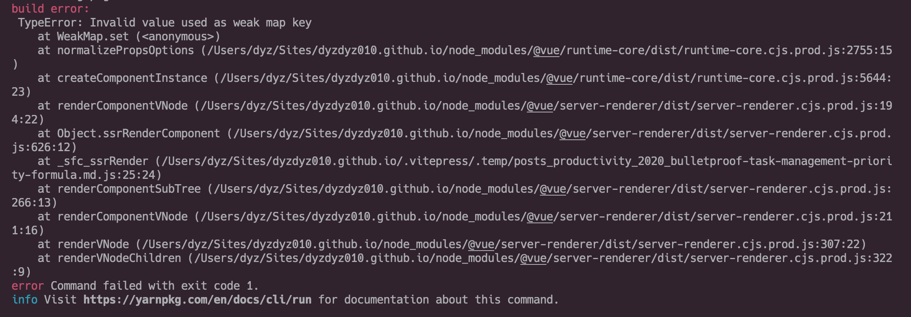Open @vue link in renderVNodeChildren line
This screenshot has width=911, height=317.
point(533,258)
